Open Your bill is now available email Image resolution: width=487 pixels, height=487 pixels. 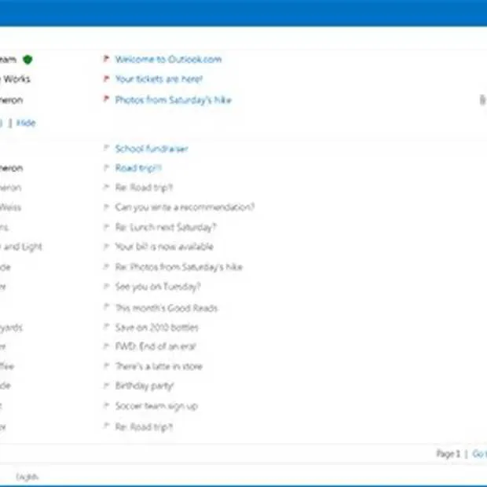tap(164, 247)
